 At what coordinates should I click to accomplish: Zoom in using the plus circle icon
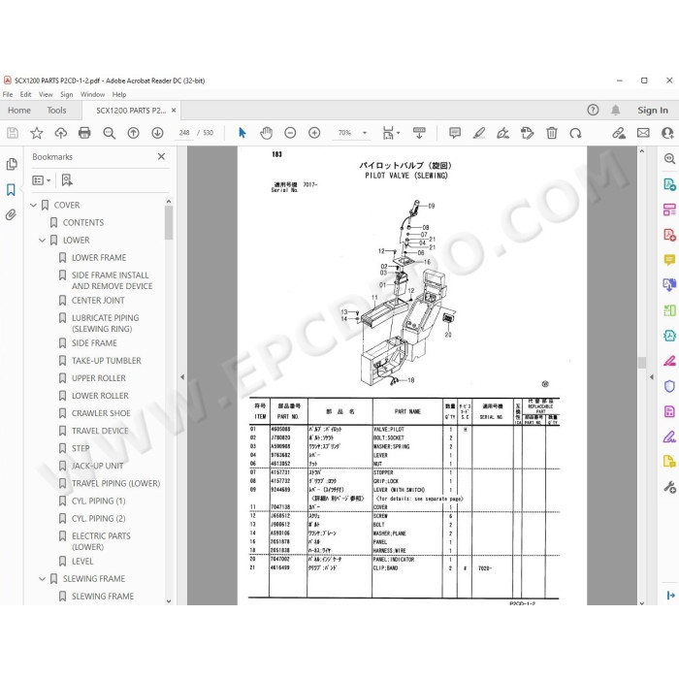(314, 133)
